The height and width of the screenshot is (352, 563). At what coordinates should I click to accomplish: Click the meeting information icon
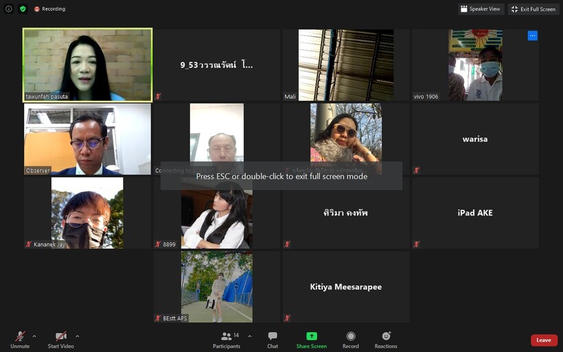pyautogui.click(x=9, y=9)
